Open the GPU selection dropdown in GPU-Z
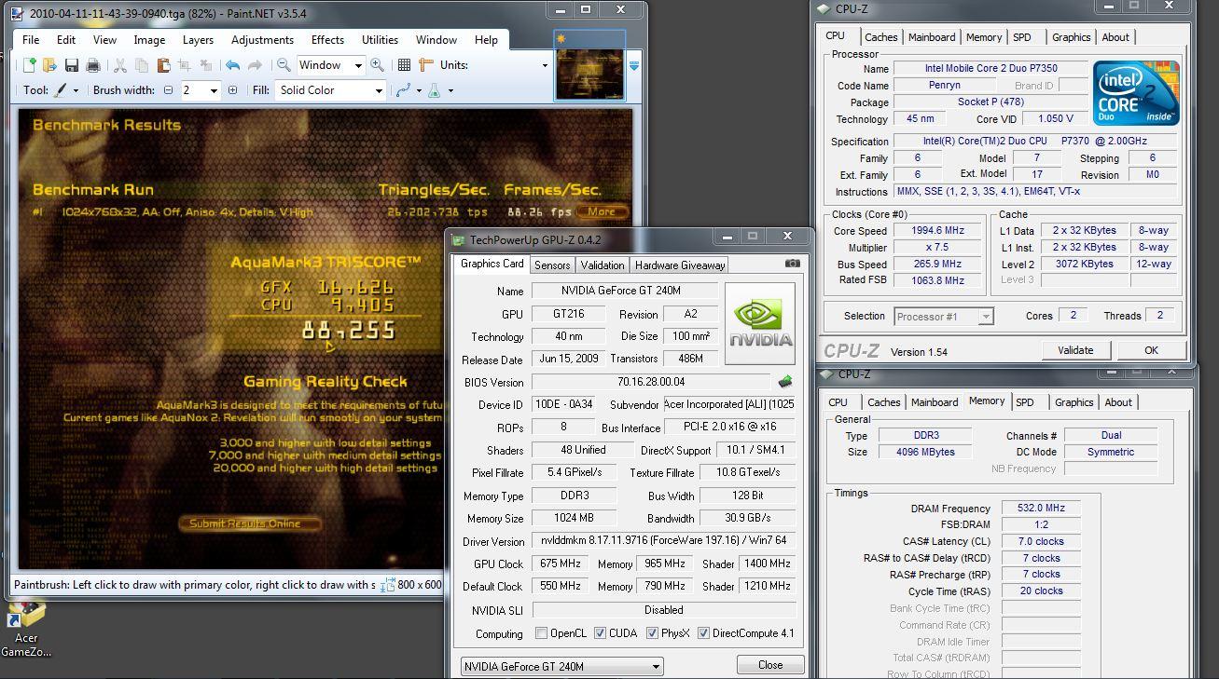The height and width of the screenshot is (679, 1219). pos(562,666)
